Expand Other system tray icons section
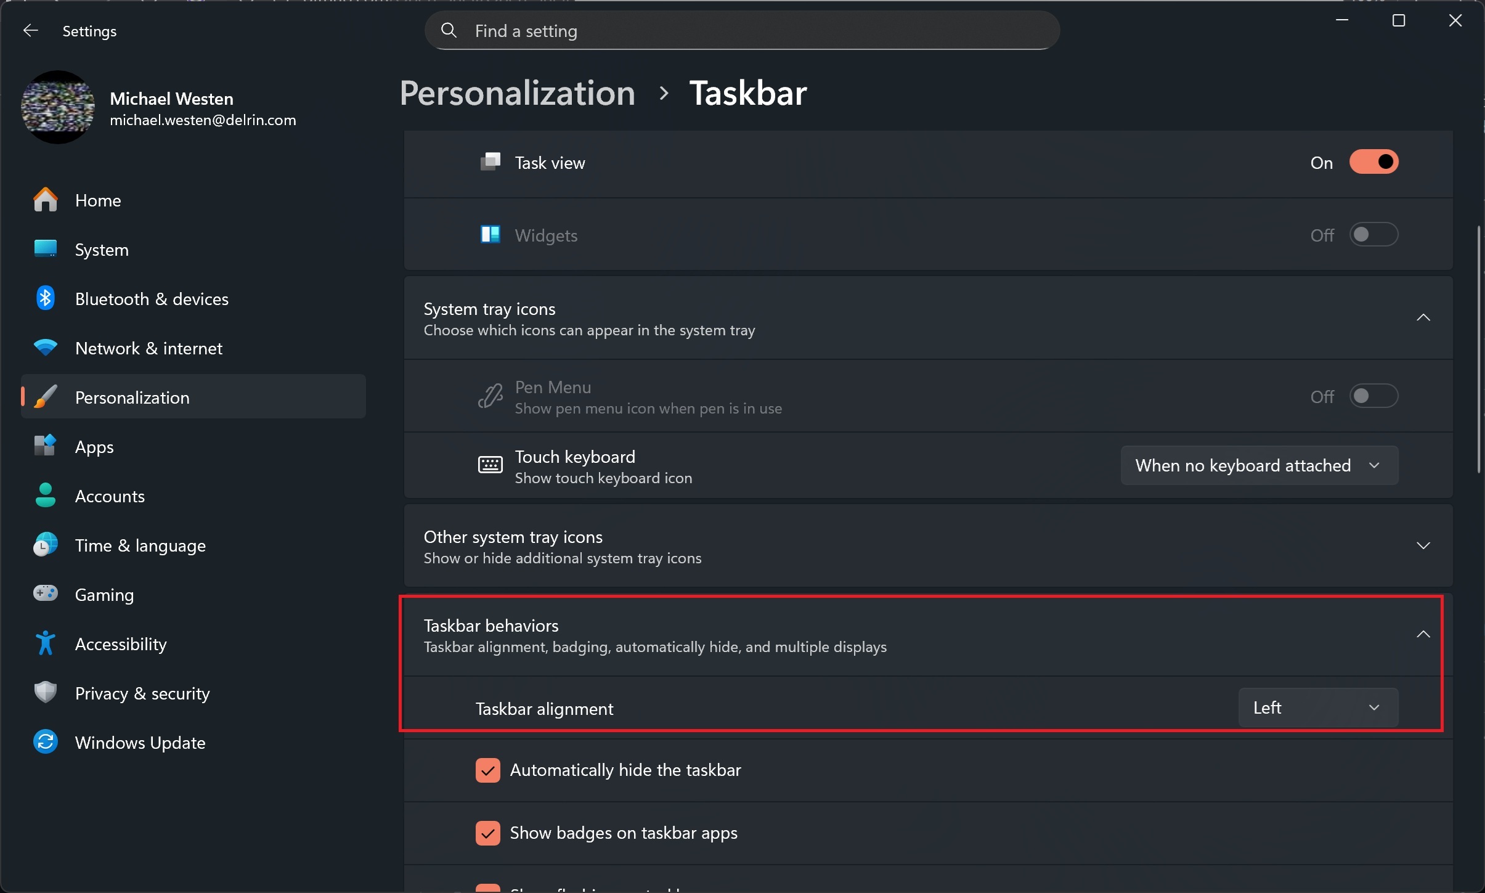The height and width of the screenshot is (893, 1485). click(x=1423, y=546)
